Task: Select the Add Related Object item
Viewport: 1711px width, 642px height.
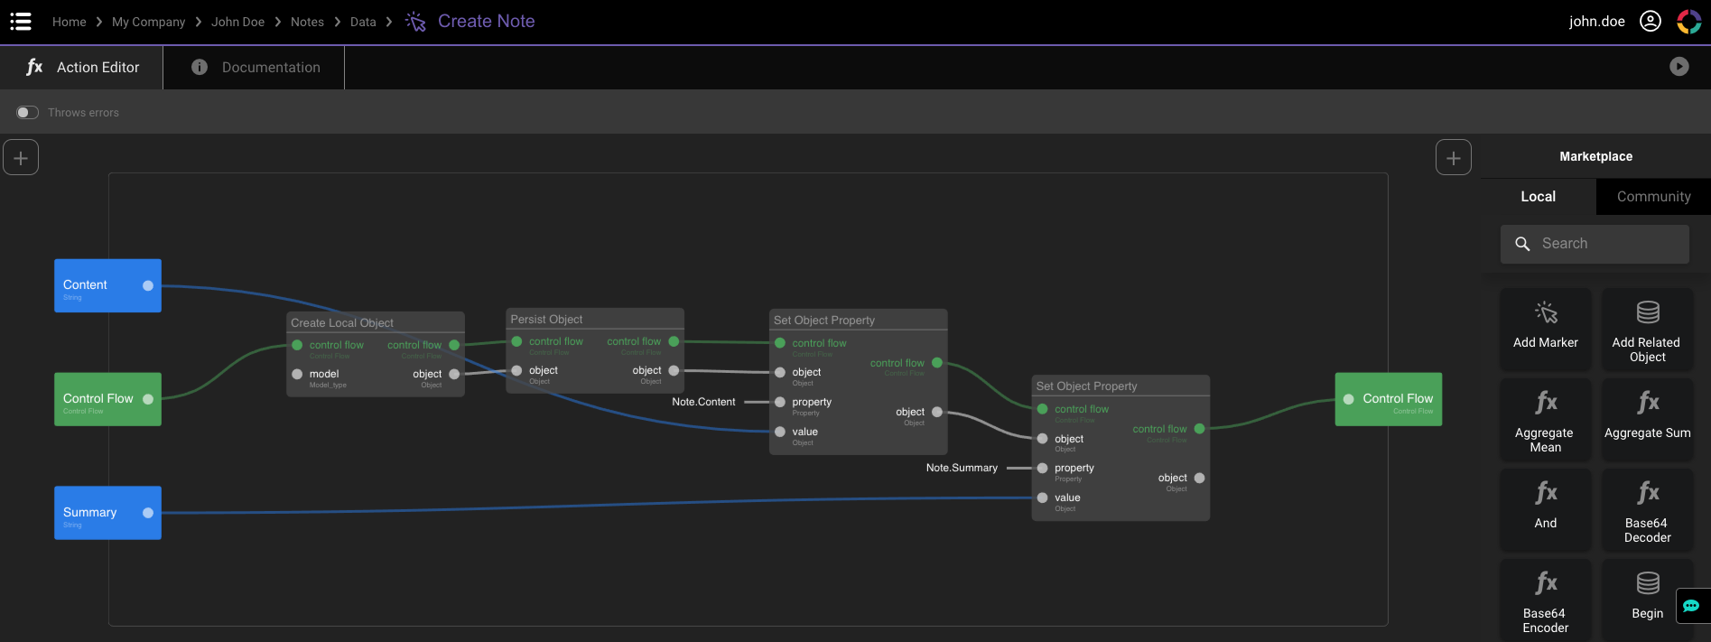Action: click(1647, 330)
